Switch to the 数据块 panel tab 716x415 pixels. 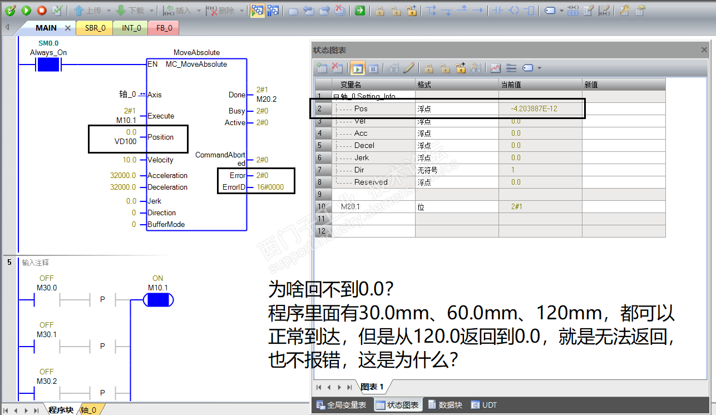(445, 405)
